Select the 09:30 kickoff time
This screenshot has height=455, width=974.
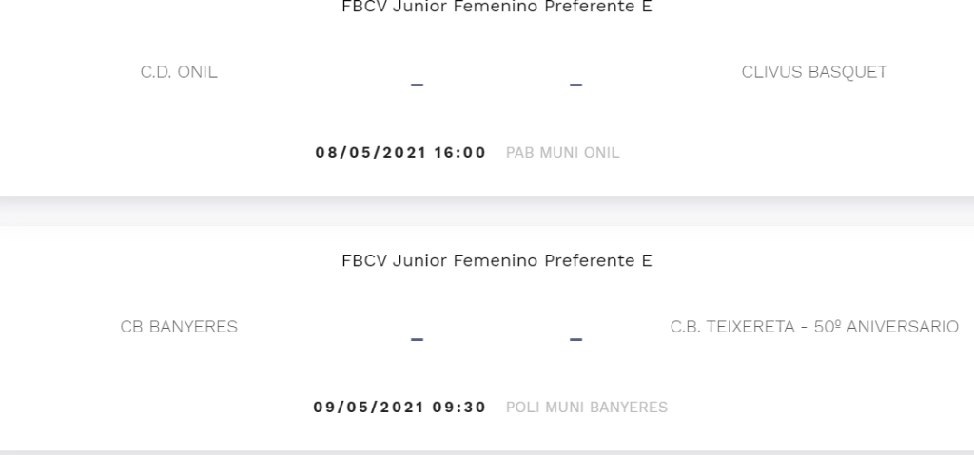pos(460,408)
